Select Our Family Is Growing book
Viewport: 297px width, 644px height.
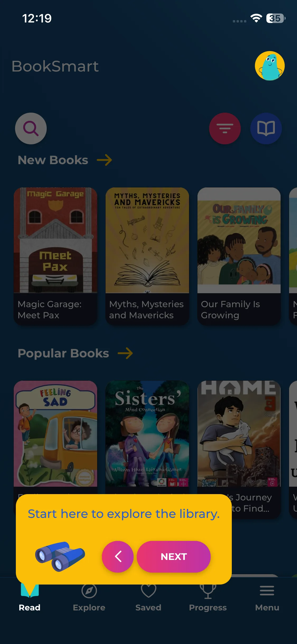(239, 240)
